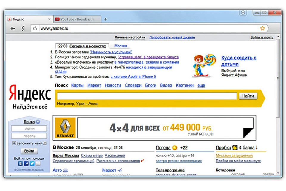Image resolution: width=286 pixels, height=191 pixels.
Task: Sign in with the Facebook icon
Action: pyautogui.click(x=26, y=164)
